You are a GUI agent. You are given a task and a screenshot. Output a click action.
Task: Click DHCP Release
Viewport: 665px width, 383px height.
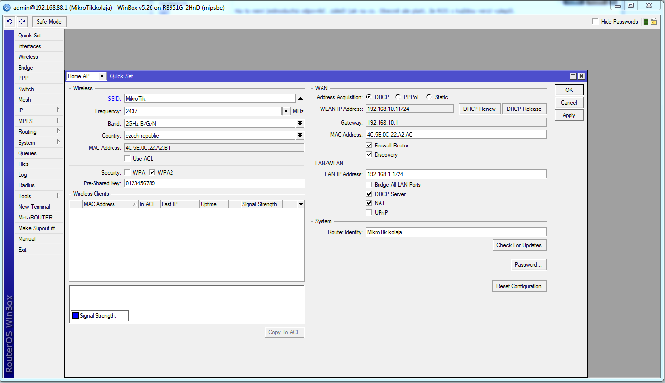(x=524, y=109)
